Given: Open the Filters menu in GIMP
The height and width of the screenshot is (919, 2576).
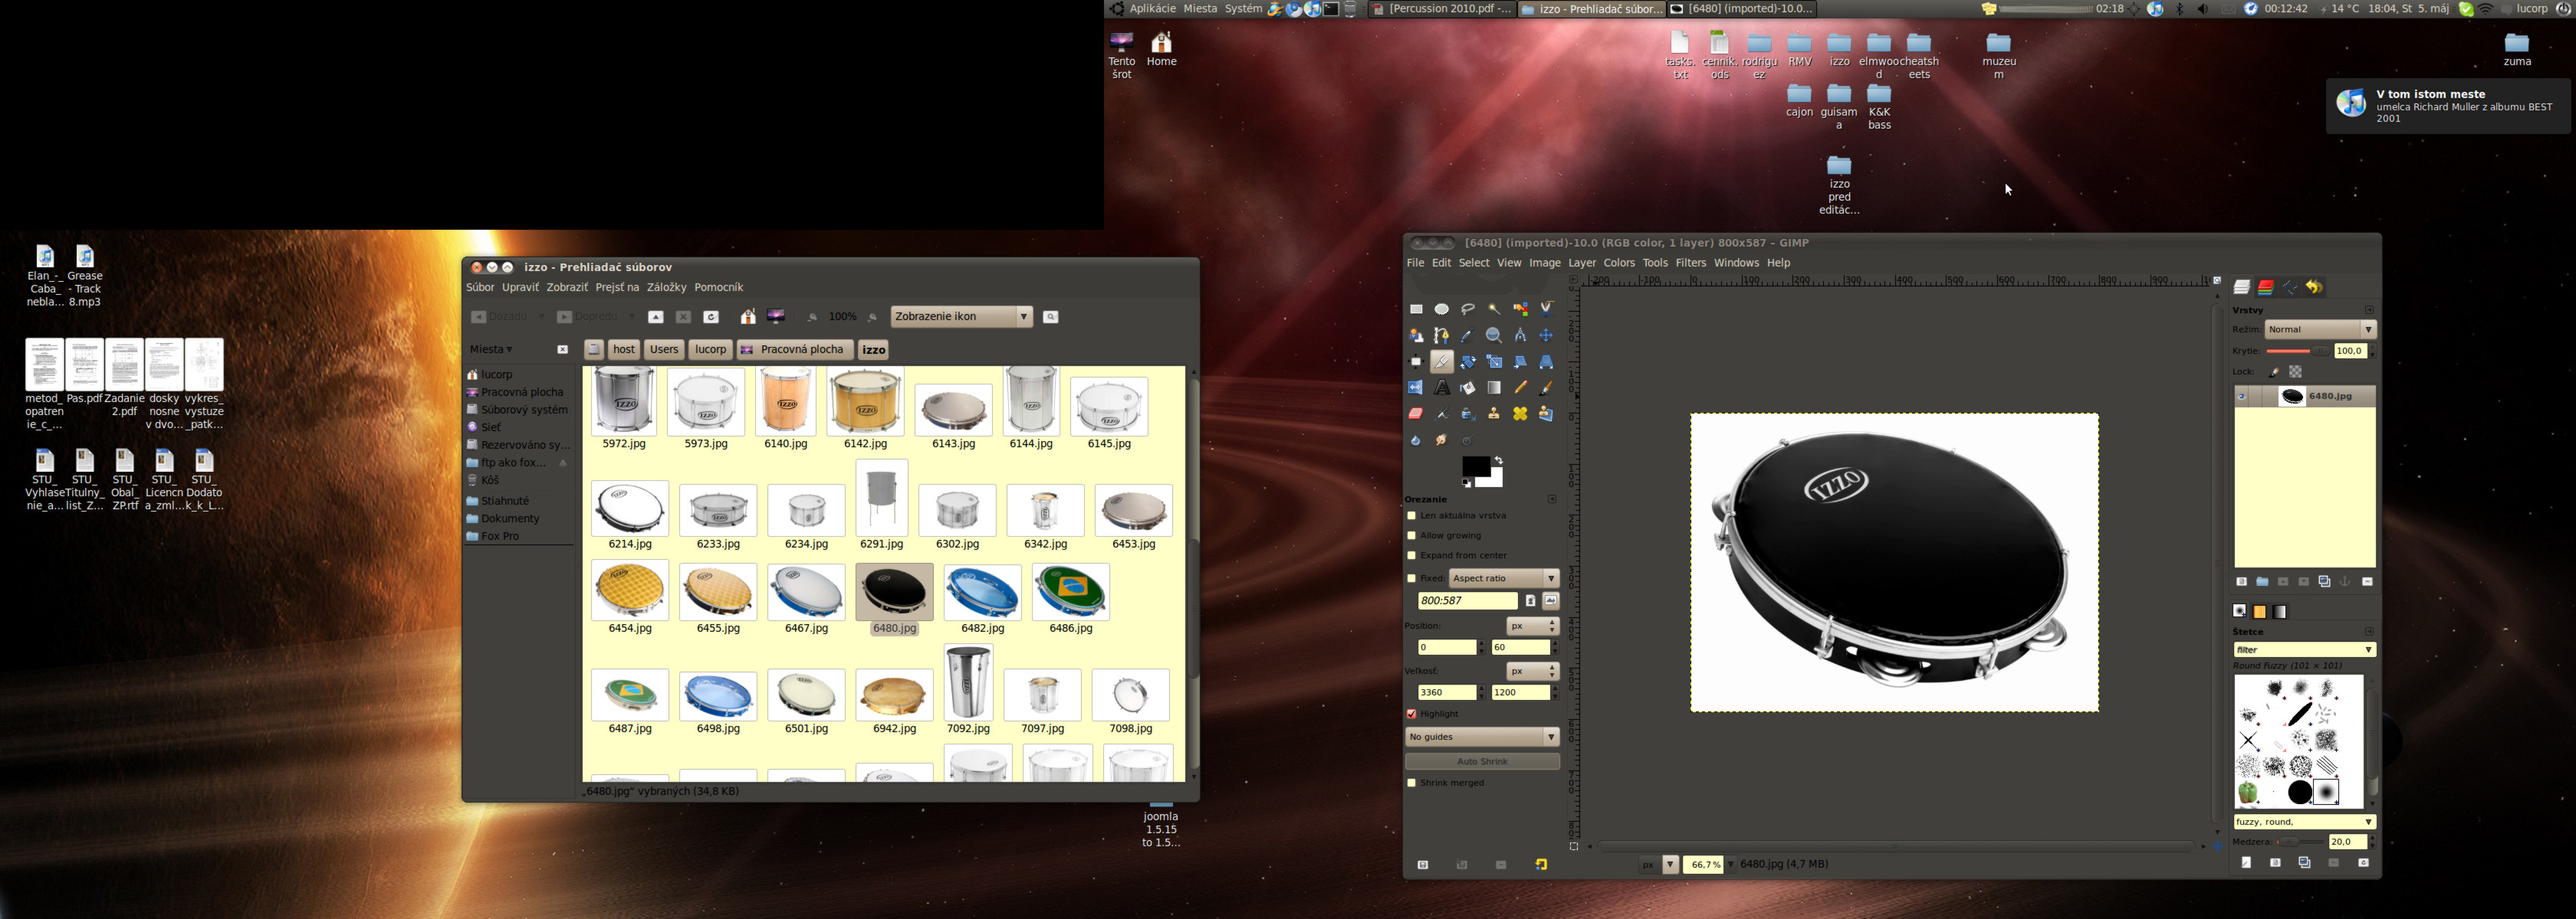Looking at the screenshot, I should (1690, 263).
